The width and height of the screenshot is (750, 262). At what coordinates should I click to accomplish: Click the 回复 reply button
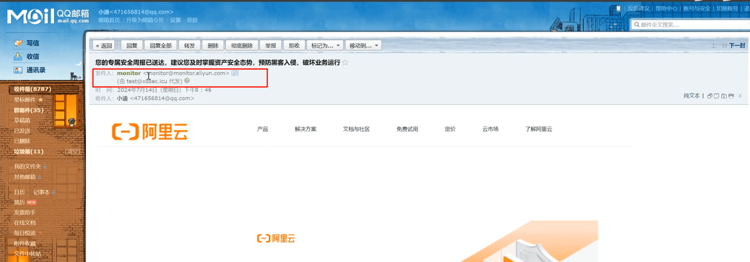(132, 45)
